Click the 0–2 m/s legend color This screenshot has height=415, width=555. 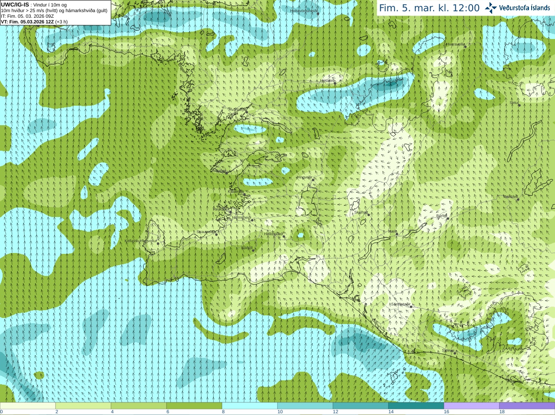pos(28,406)
